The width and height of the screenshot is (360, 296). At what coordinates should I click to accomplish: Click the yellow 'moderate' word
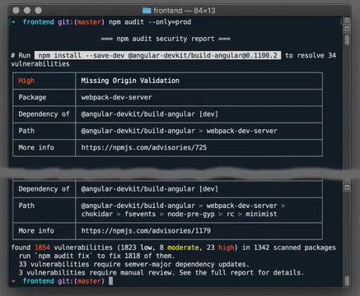point(183,247)
